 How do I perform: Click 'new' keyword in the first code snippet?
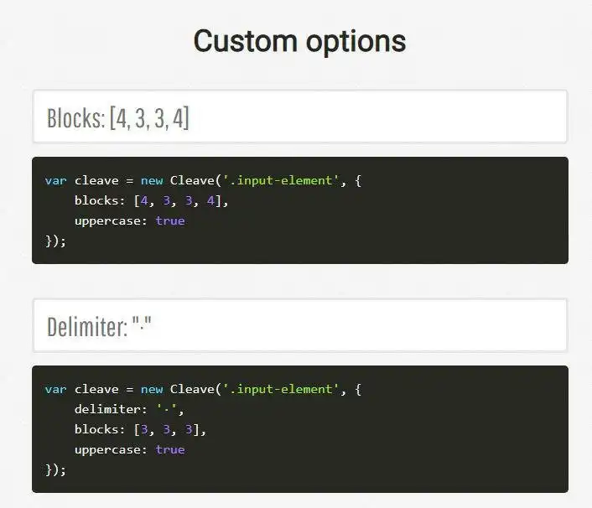pyautogui.click(x=151, y=181)
